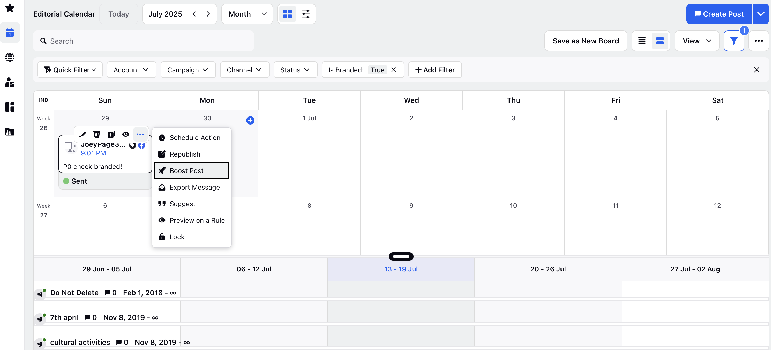Switch to compact list density view
This screenshot has height=350, width=771.
pos(642,41)
